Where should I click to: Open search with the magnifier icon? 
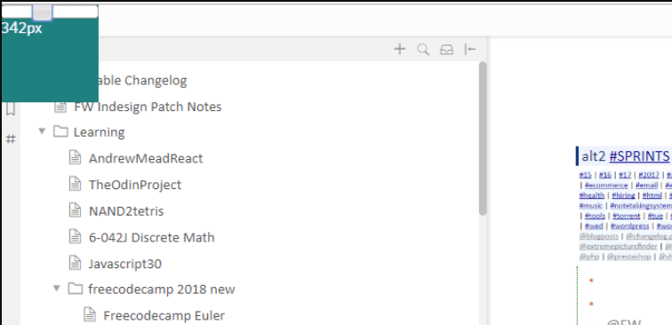(423, 50)
